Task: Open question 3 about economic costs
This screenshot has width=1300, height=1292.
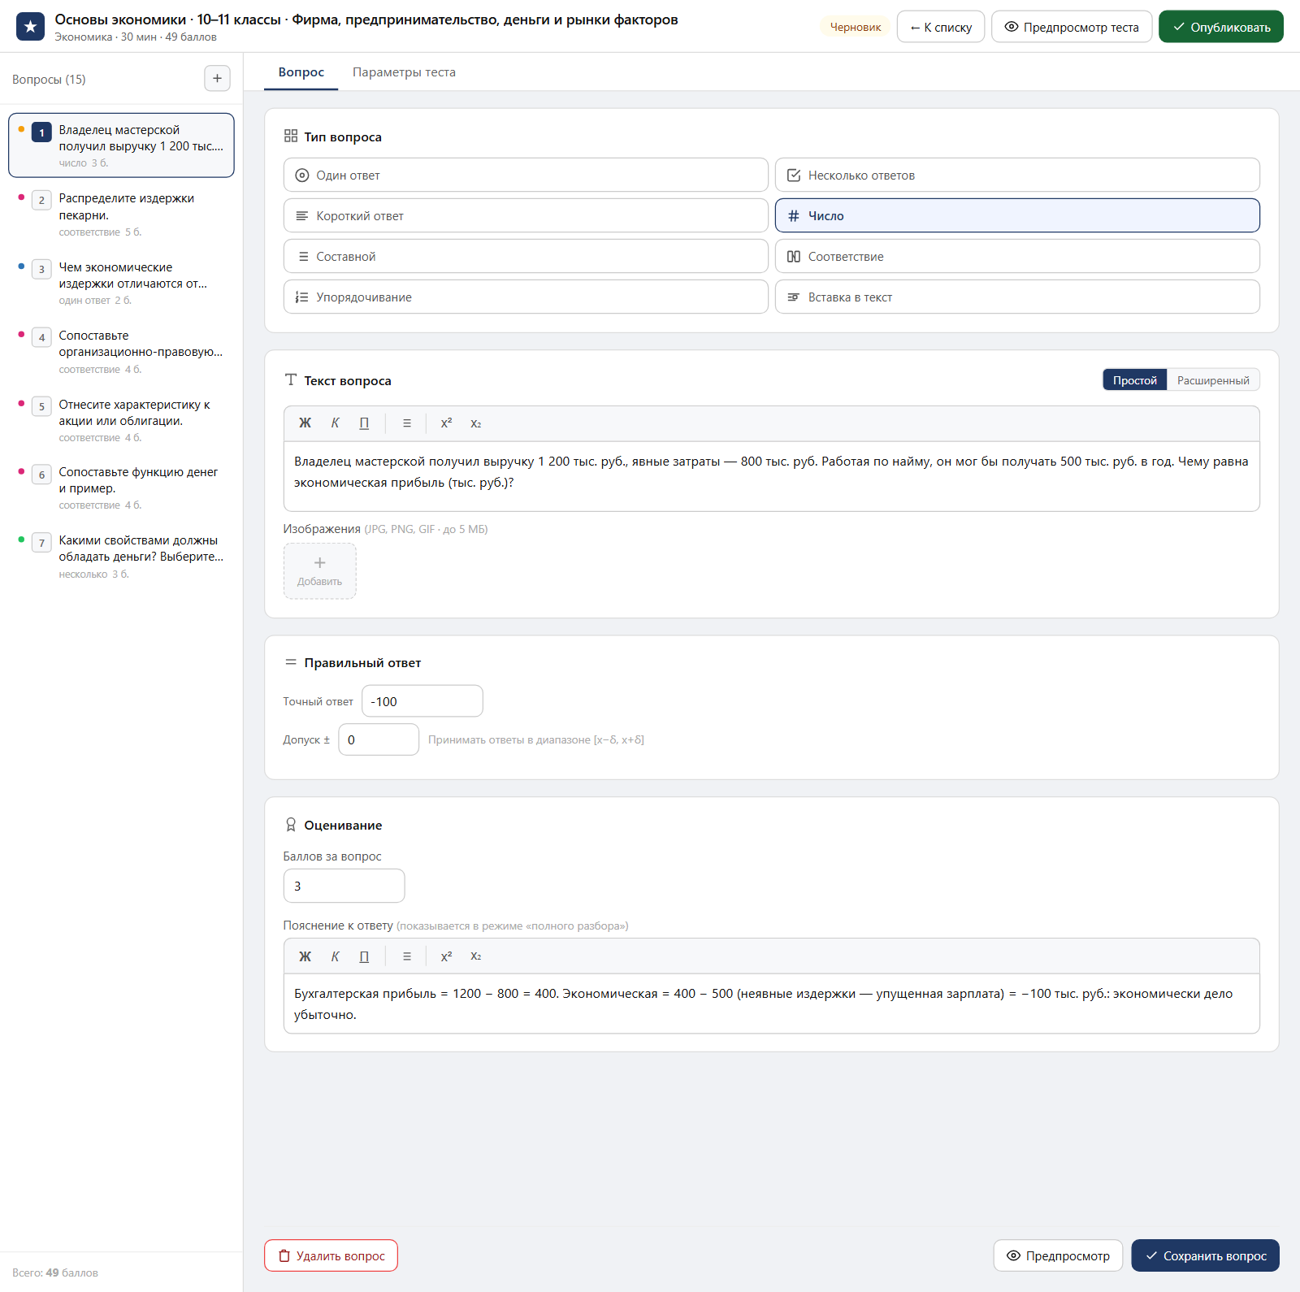Action: [x=122, y=283]
